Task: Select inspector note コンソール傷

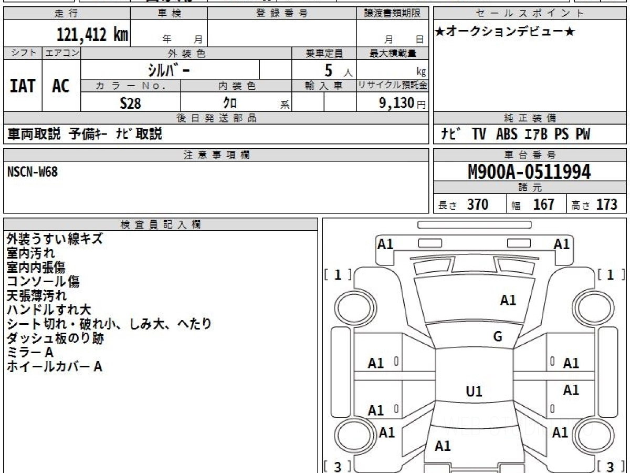Action: pyautogui.click(x=43, y=282)
